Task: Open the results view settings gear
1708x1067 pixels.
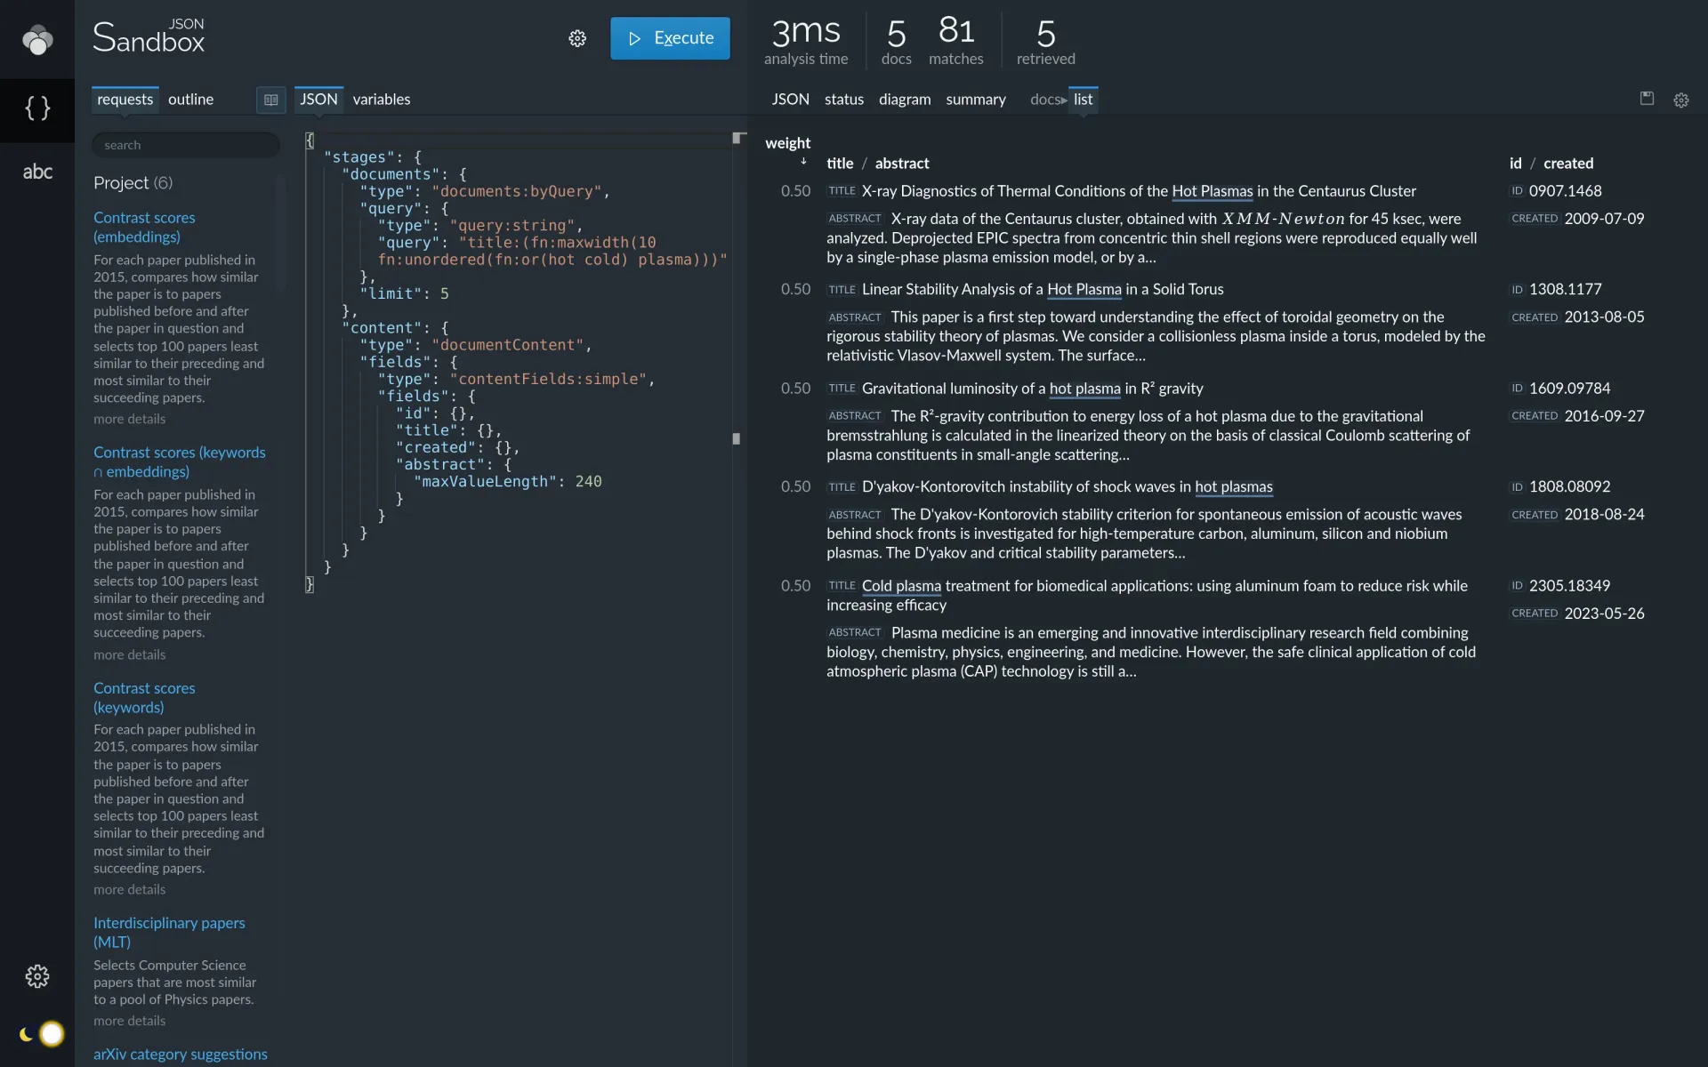Action: coord(1681,100)
